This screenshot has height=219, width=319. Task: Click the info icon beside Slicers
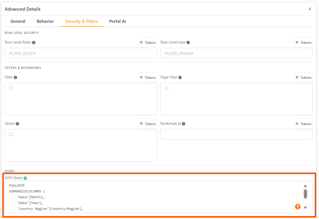17,124
